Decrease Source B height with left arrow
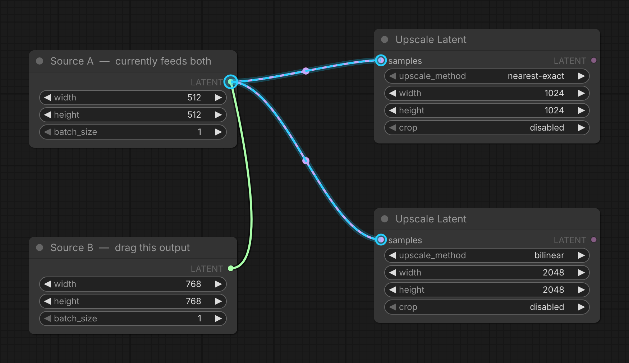 pyautogui.click(x=47, y=301)
